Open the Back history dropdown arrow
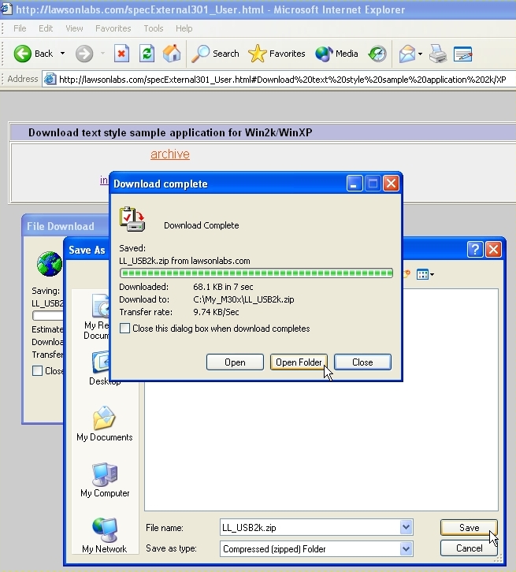This screenshot has height=572, width=516. point(63,54)
